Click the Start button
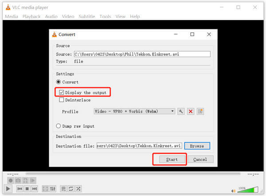The height and width of the screenshot is (196, 266). pos(172,160)
